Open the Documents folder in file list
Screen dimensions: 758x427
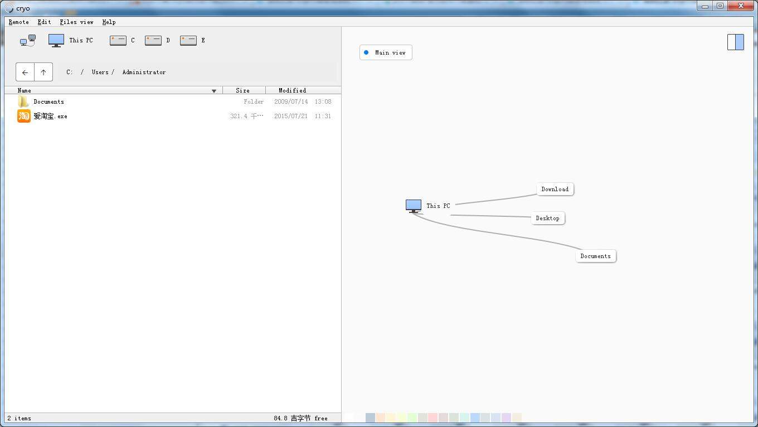[x=48, y=101]
